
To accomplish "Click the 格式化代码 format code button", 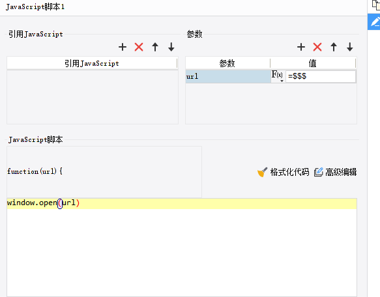I will pos(283,172).
